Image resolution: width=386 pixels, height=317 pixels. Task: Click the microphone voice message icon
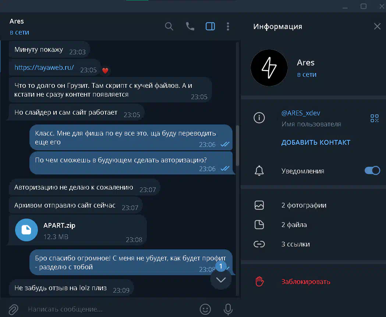click(228, 309)
